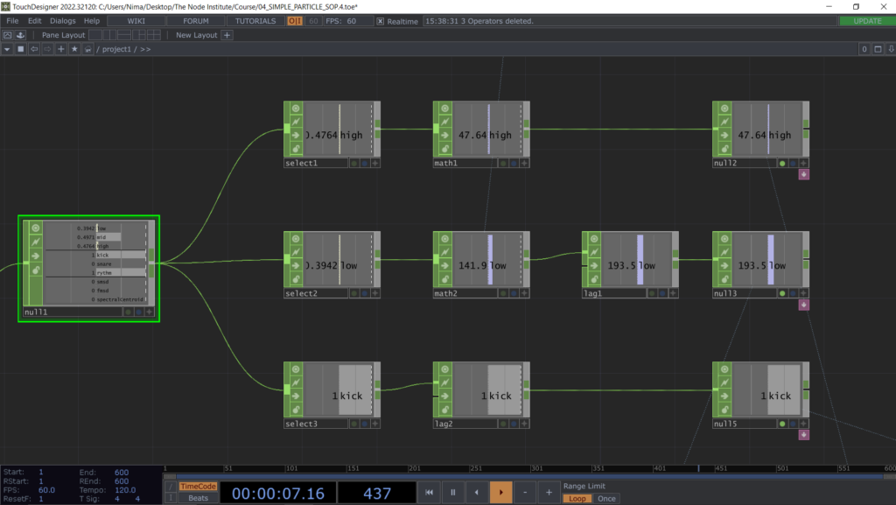Select the left-right split pane layout
Screen dimensions: 896x505
(109, 35)
